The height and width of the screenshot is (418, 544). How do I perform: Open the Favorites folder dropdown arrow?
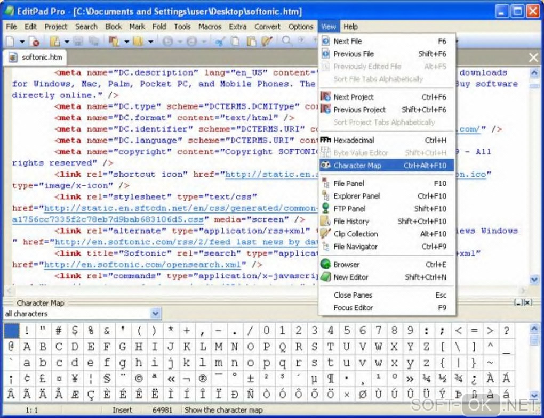click(150, 42)
